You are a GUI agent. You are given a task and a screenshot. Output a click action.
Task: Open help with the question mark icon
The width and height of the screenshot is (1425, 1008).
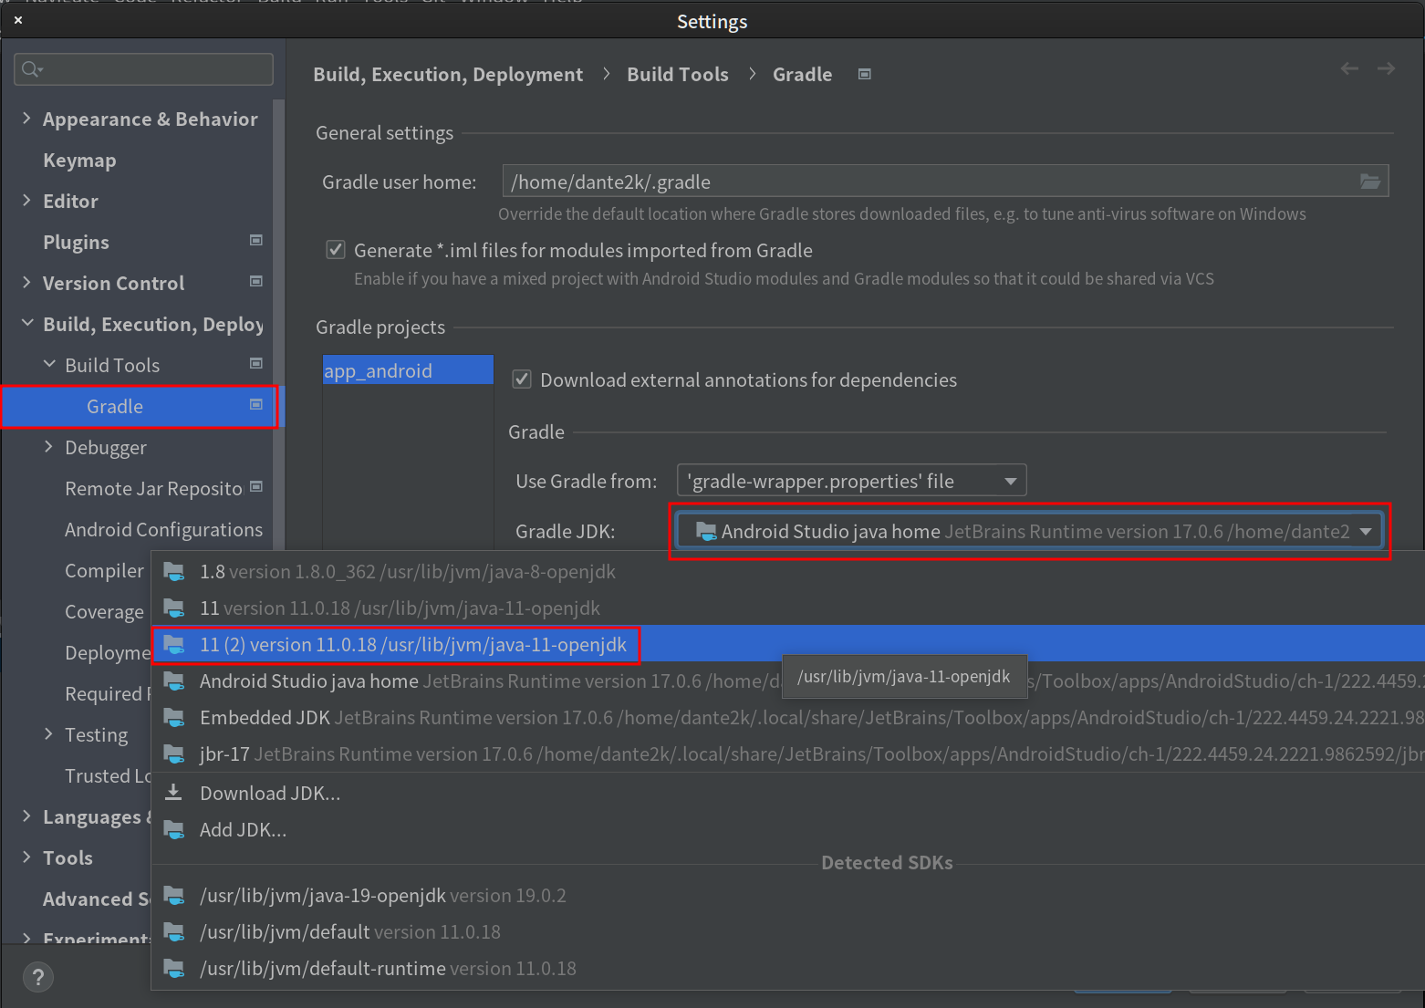pyautogui.click(x=37, y=978)
